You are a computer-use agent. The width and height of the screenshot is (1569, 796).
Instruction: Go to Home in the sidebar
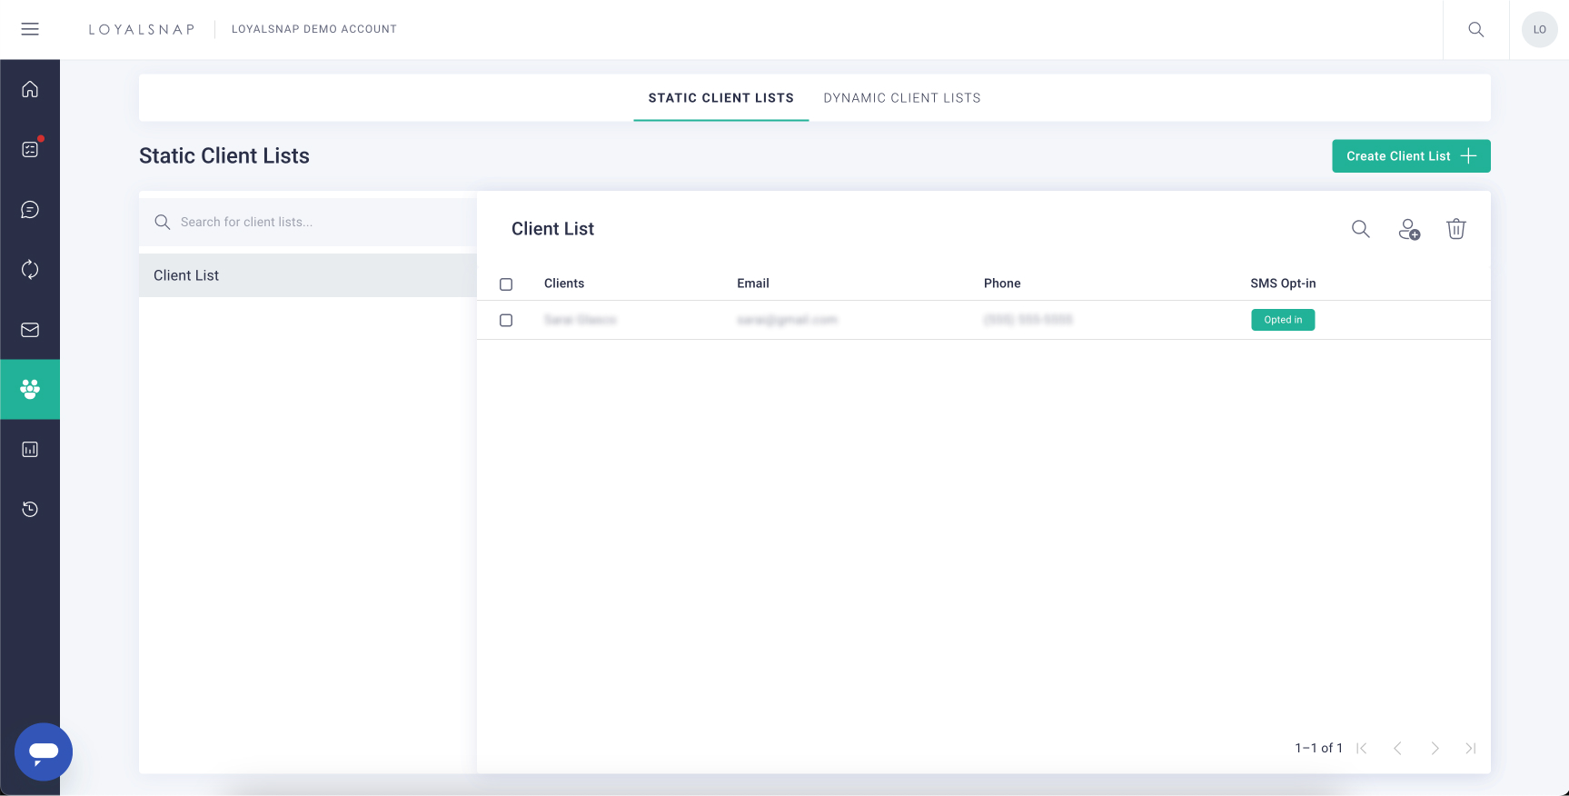pyautogui.click(x=30, y=89)
